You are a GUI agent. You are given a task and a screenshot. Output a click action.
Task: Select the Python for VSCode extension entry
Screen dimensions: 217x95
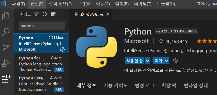coord(41,63)
